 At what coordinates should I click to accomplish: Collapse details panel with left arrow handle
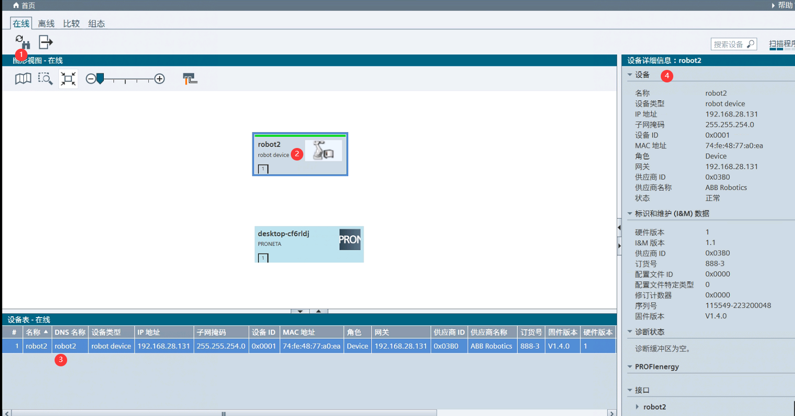(619, 228)
